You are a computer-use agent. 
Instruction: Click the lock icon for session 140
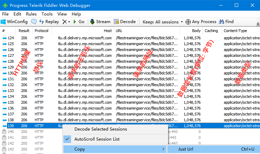tap(4, 132)
